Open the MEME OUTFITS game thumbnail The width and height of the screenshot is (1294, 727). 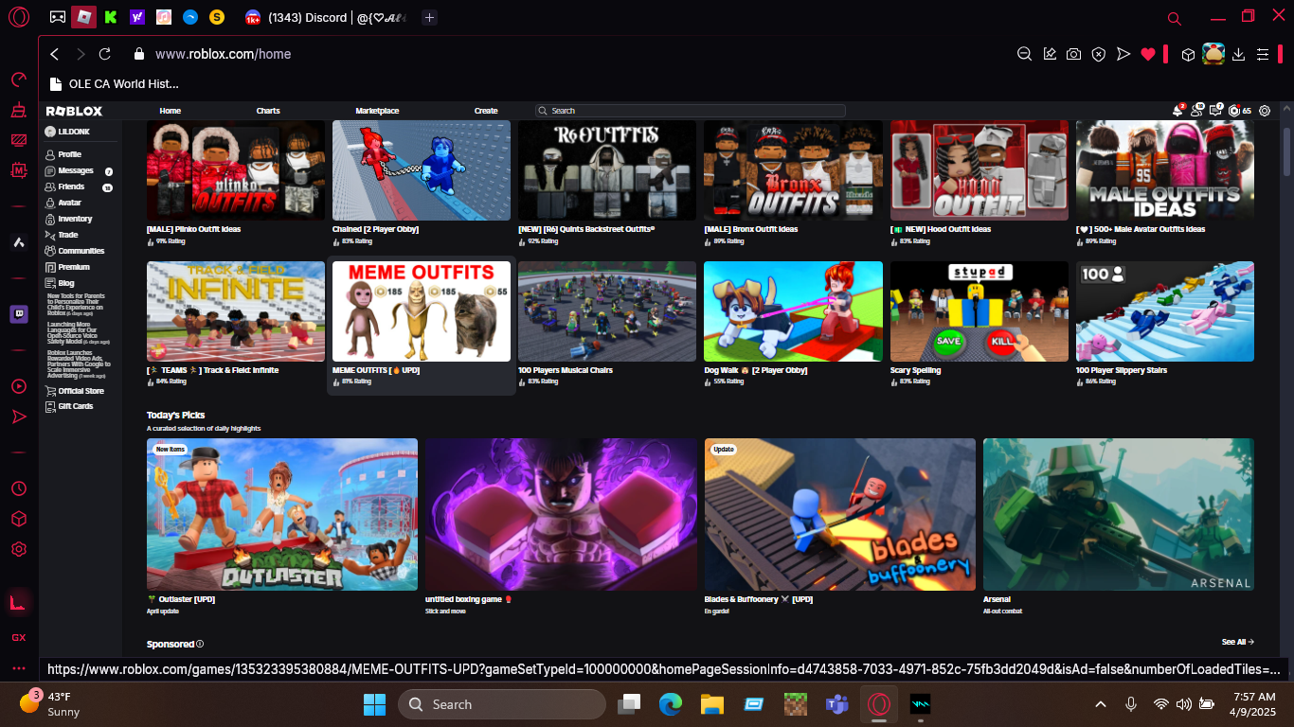tap(422, 311)
